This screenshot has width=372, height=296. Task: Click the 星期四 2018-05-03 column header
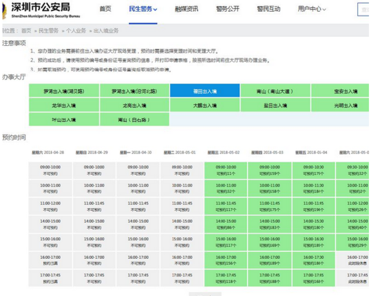click(x=267, y=152)
